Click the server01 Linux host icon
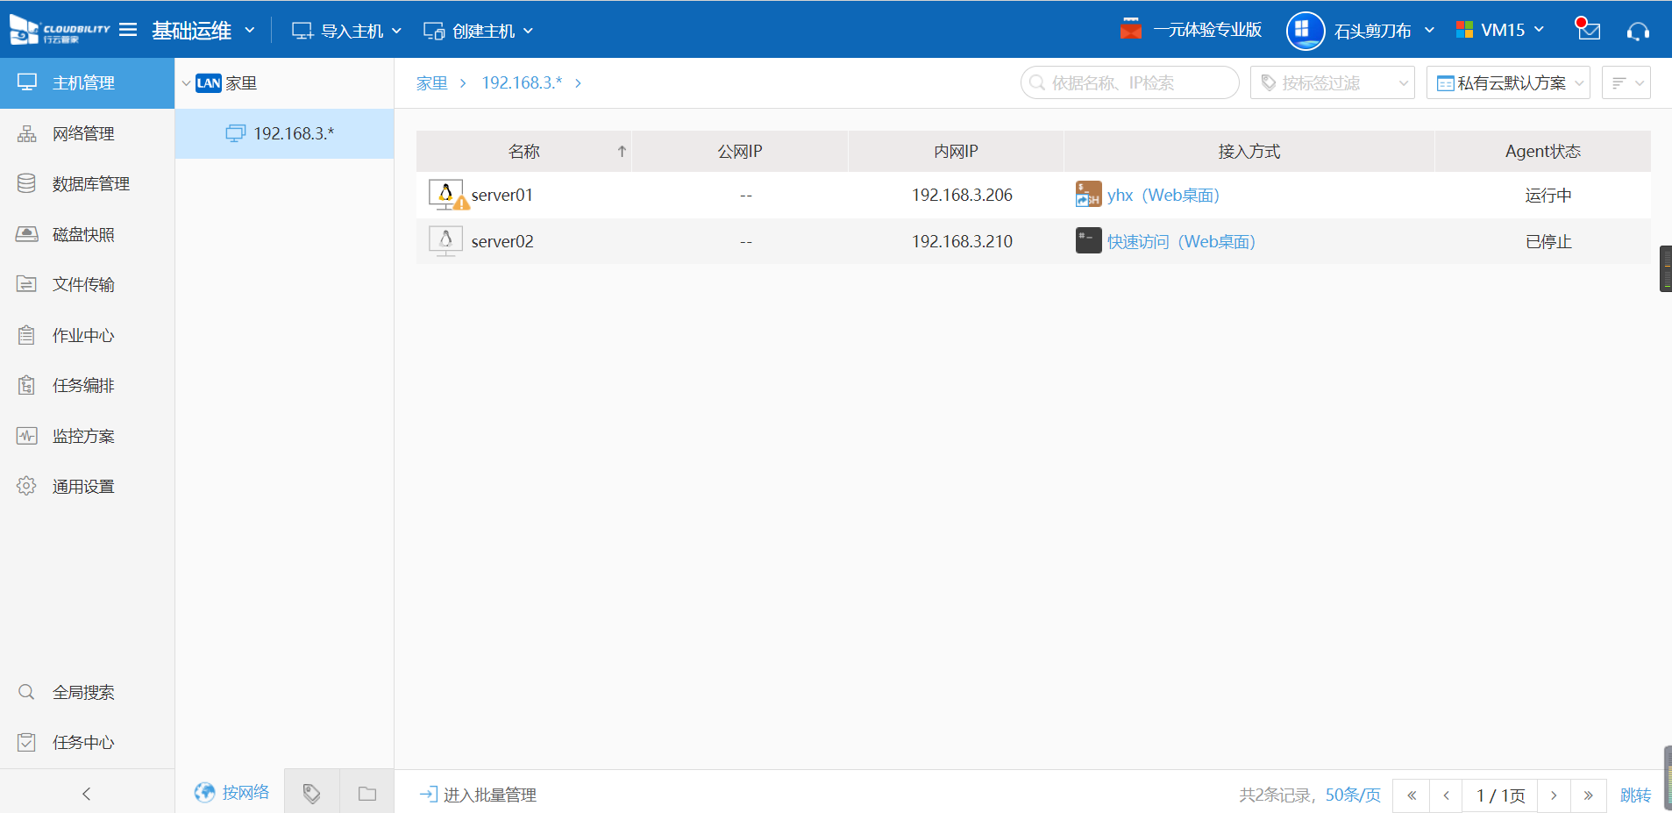 (x=447, y=195)
